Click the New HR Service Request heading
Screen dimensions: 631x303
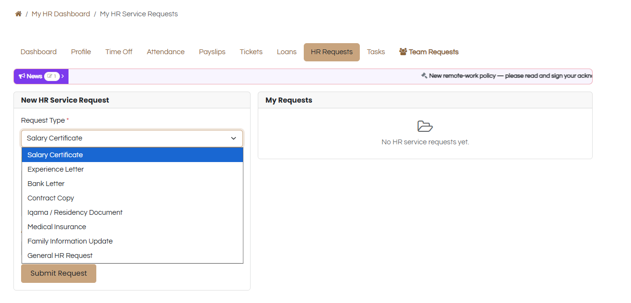(65, 100)
